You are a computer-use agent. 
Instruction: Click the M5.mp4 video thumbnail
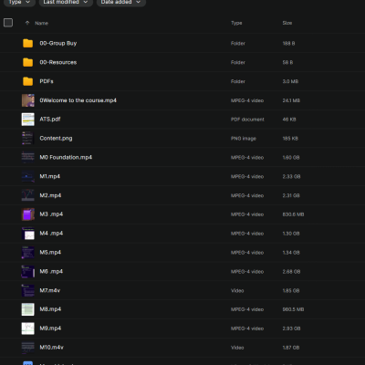point(27,252)
